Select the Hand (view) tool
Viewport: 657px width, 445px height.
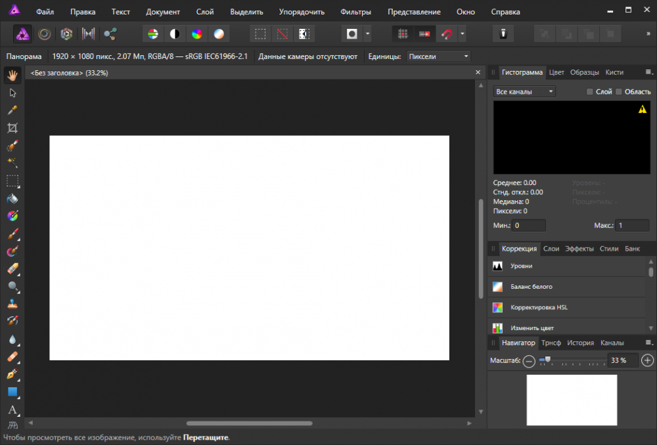click(x=12, y=75)
